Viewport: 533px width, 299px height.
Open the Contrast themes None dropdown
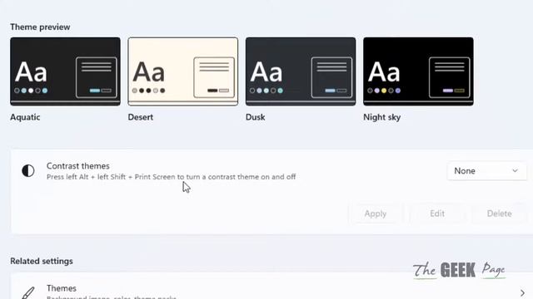[486, 171]
